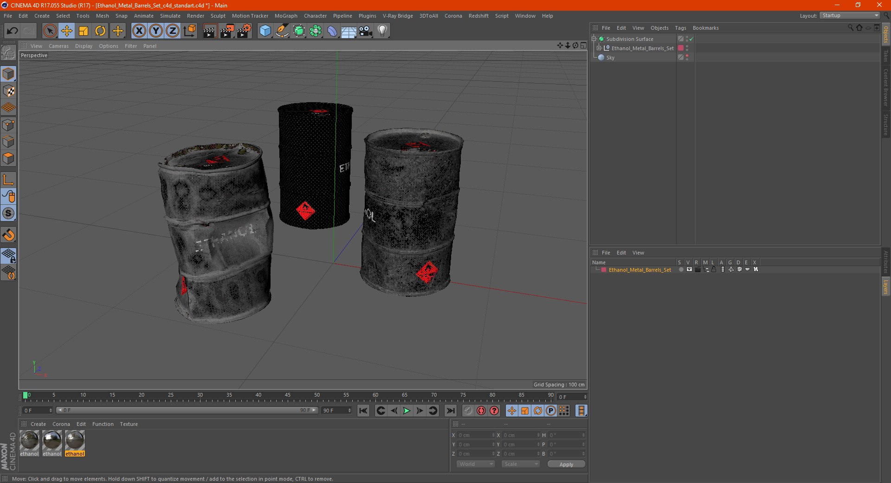Click the Make Editable icon in left palette

[x=8, y=52]
